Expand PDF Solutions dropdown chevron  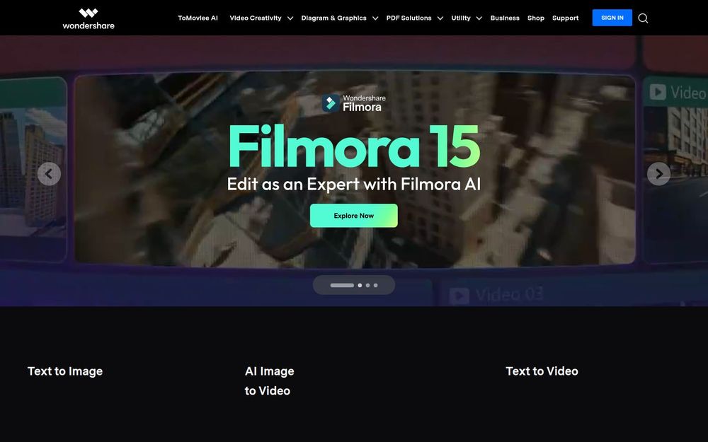pos(440,18)
